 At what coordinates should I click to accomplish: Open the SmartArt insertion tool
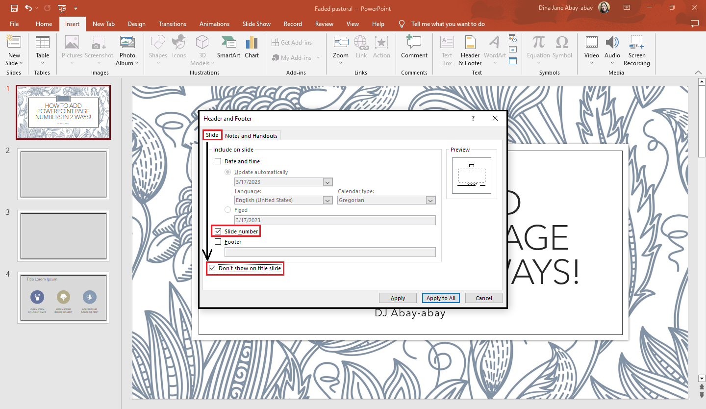(x=228, y=48)
